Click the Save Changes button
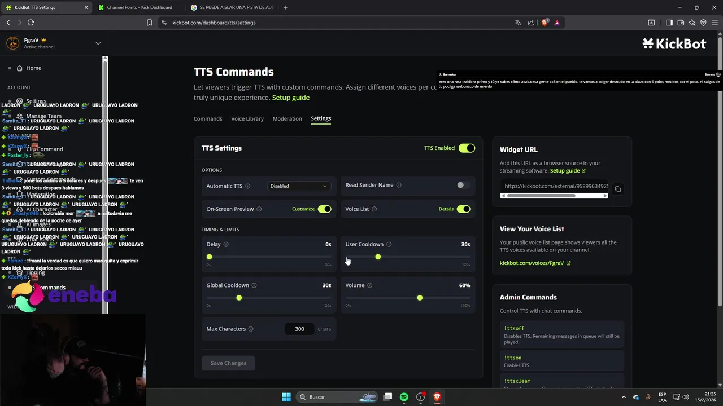This screenshot has width=723, height=406. click(228, 363)
